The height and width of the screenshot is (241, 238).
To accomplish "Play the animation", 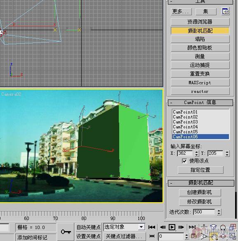I will coord(172,227).
